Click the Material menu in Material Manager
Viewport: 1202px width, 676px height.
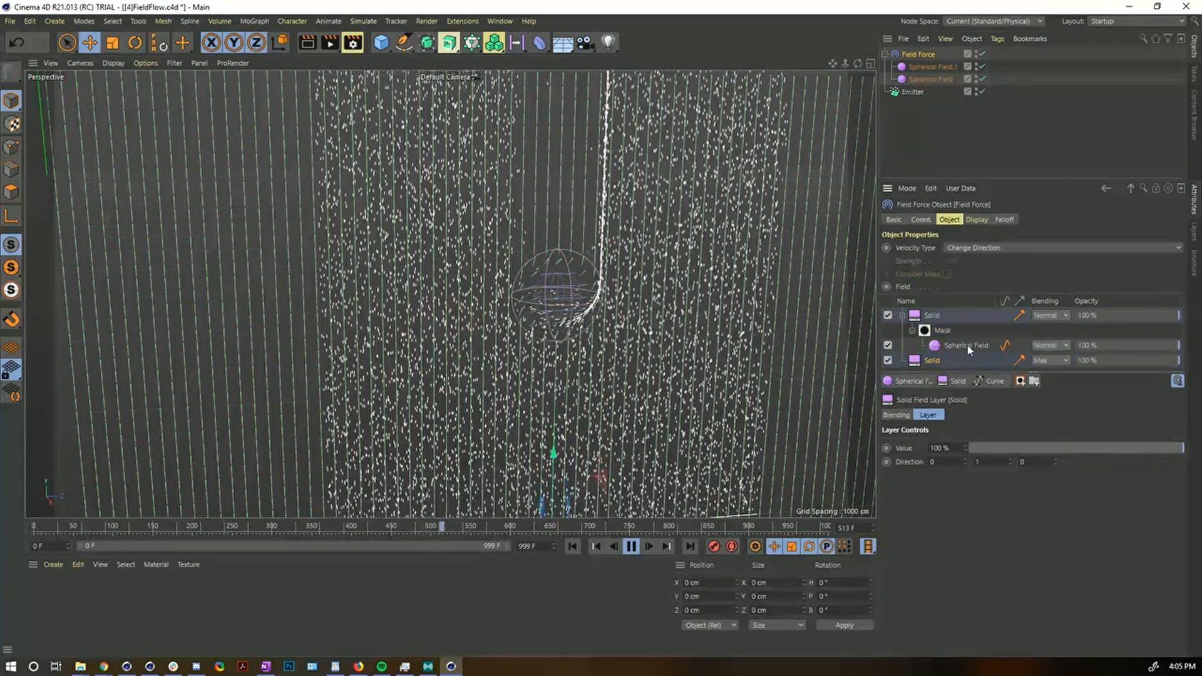156,565
